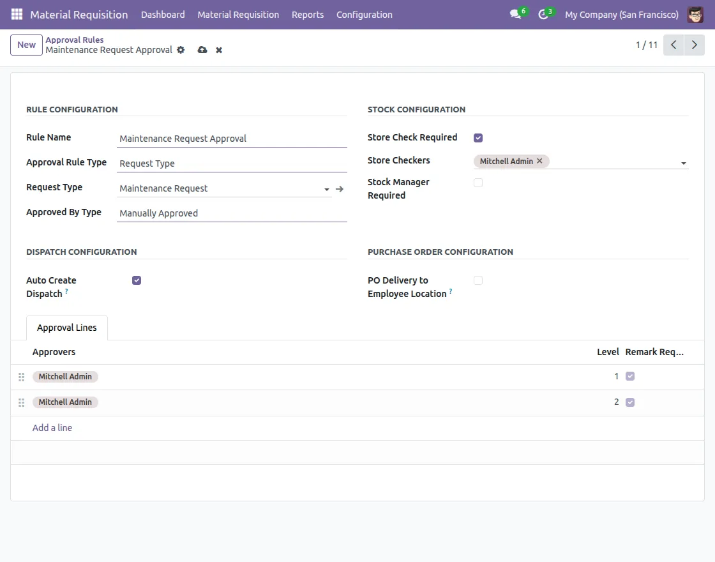The image size is (715, 562).
Task: Disable Auto Create Dispatch
Action: [x=136, y=280]
